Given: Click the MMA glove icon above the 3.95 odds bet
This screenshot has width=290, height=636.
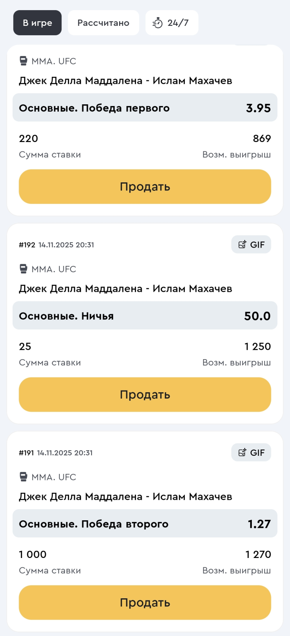Looking at the screenshot, I should point(24,61).
